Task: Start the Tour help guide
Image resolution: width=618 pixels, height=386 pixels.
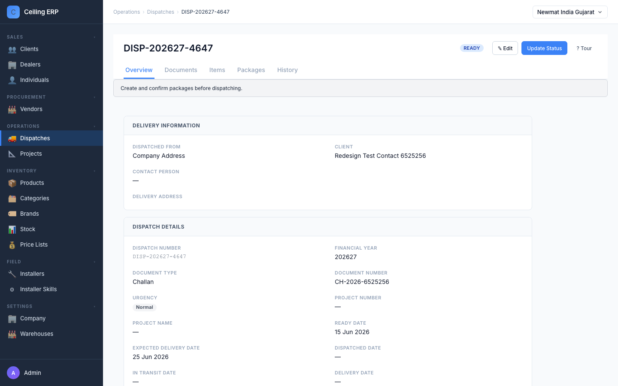Action: 584,48
